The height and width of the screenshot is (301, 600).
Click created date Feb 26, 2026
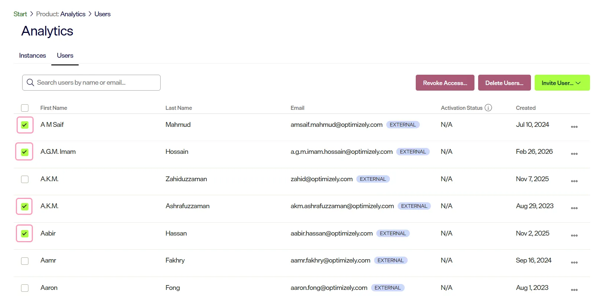point(534,152)
